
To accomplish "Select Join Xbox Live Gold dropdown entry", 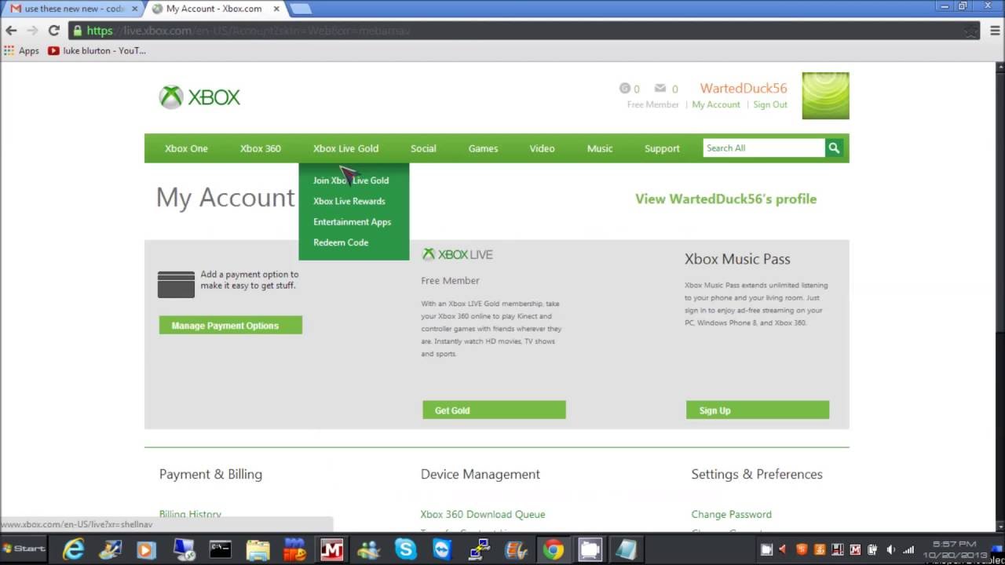I will click(x=351, y=180).
